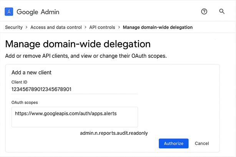236x157 pixels.
Task: Click the OAuth scopes label
Action: 25,103
